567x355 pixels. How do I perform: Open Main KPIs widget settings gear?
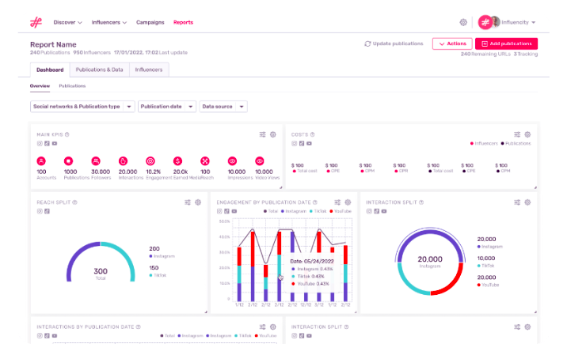273,134
